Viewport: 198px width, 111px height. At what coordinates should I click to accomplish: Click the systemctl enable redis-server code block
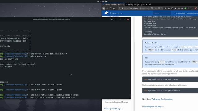click(x=170, y=79)
